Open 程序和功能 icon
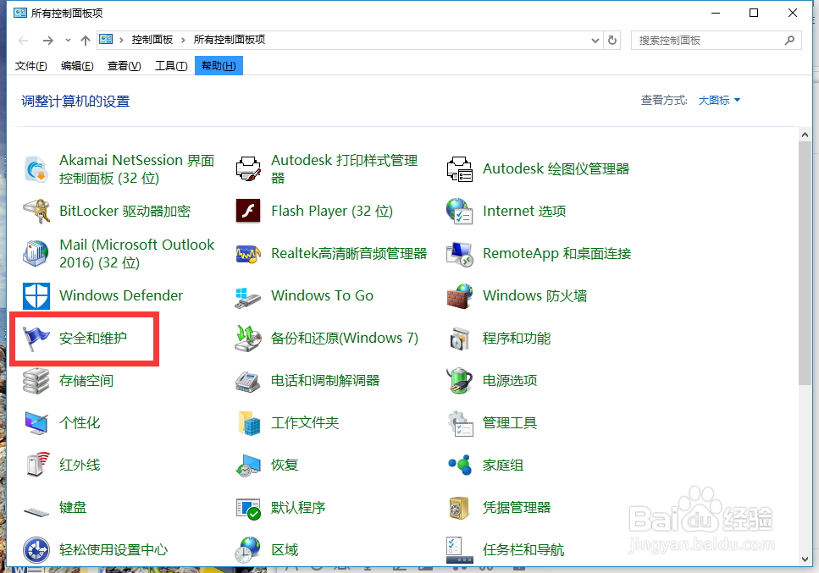The width and height of the screenshot is (819, 573). (460, 339)
